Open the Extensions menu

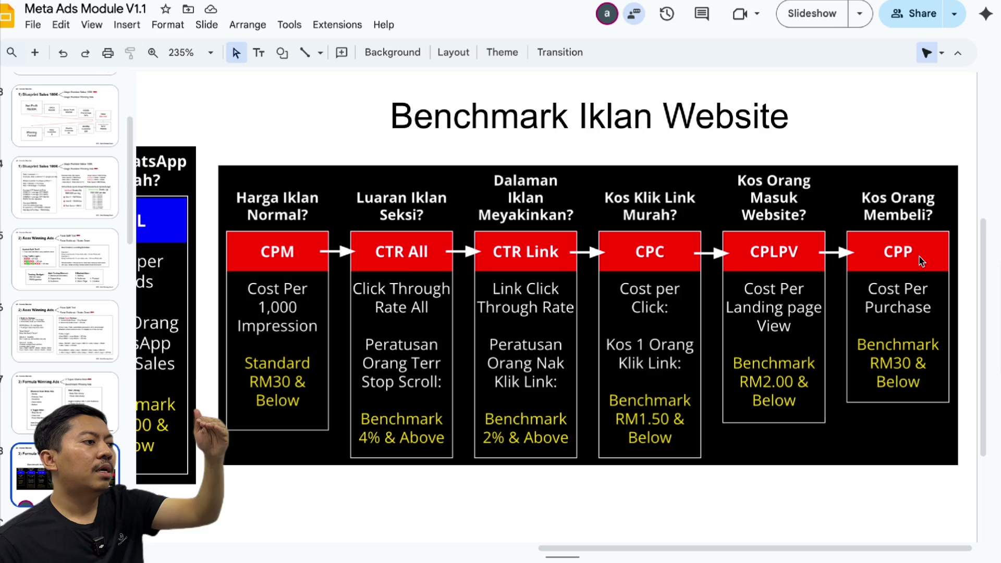337,25
